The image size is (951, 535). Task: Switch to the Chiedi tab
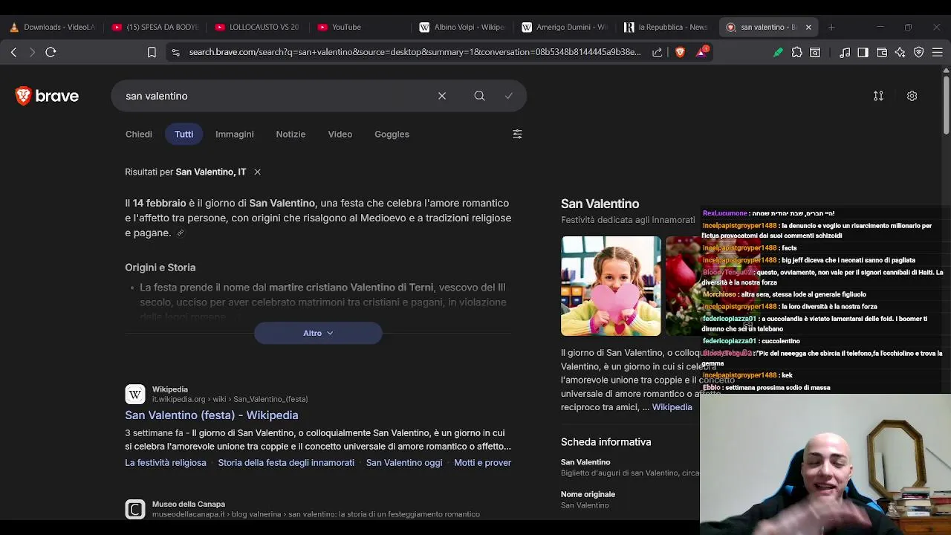point(139,134)
